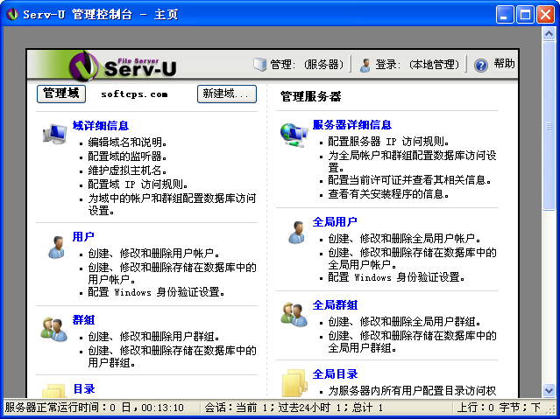Click the text 创建、修改和删除用户帐户。

(153, 253)
